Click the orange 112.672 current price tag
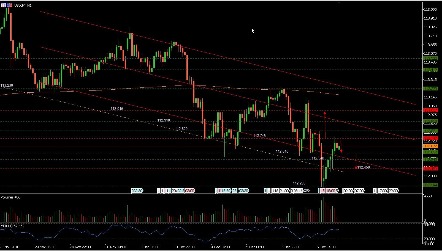Viewport: 442px width, 251px height. [430, 146]
